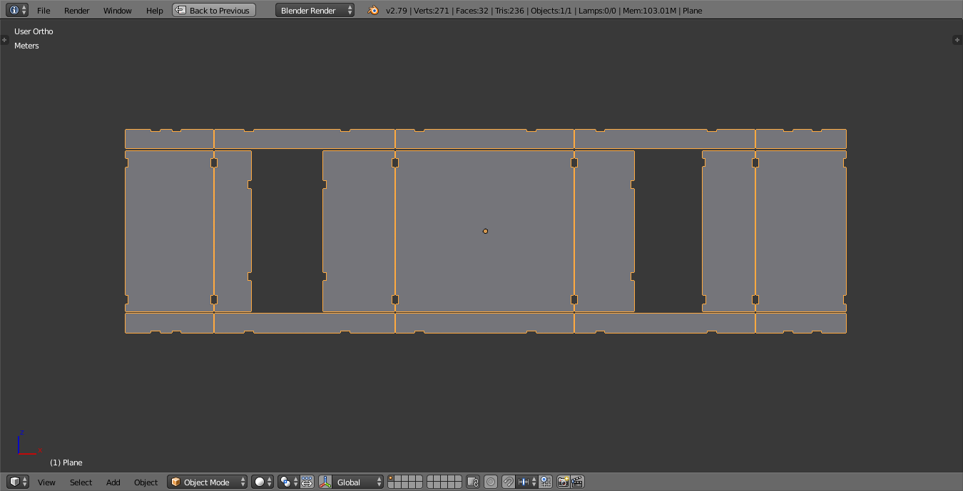Click the Plane object's orange origin dot
This screenshot has width=963, height=491.
pyautogui.click(x=485, y=231)
